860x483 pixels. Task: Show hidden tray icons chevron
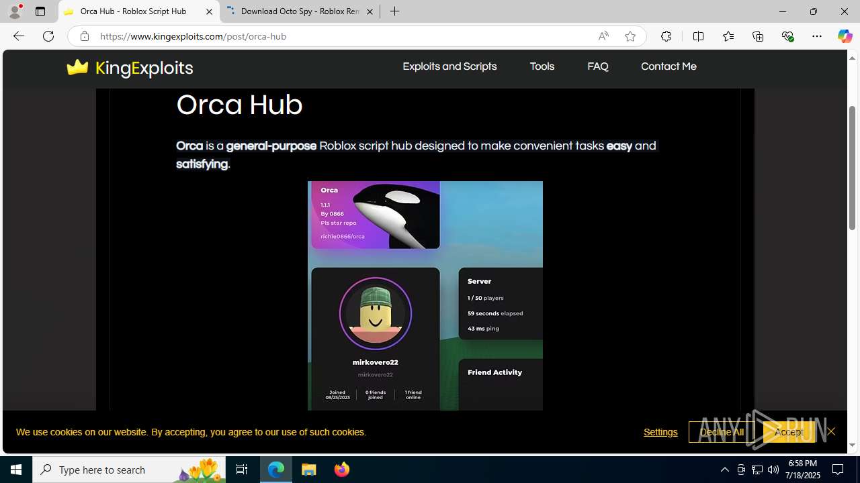[x=724, y=470]
